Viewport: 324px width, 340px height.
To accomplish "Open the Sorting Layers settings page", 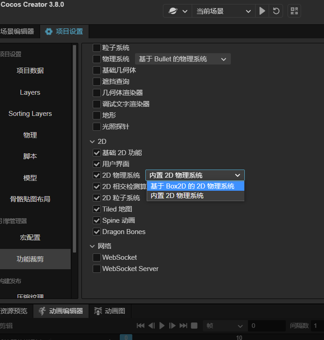I will point(30,114).
